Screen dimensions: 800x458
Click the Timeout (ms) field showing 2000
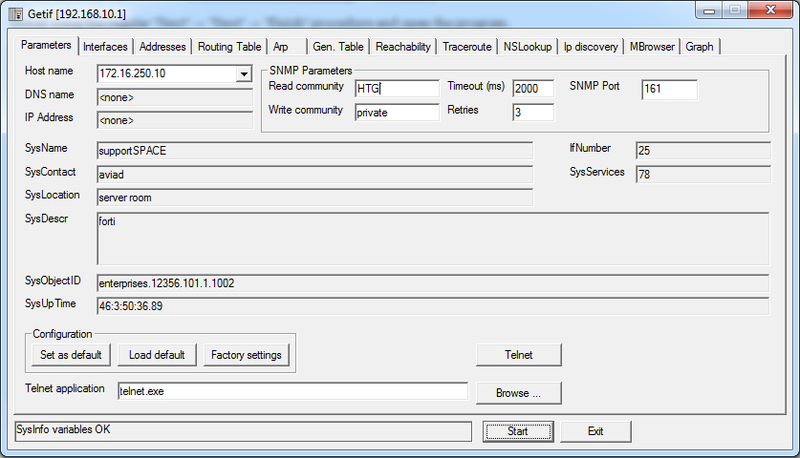(532, 88)
